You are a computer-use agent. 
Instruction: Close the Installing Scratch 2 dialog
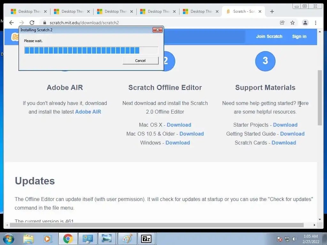coord(157,30)
